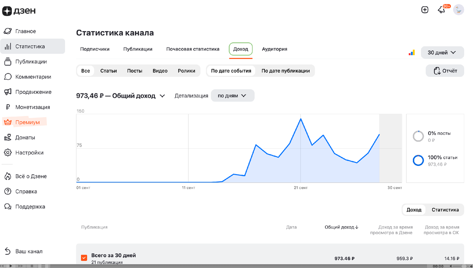Open the Аудитория tab
The width and height of the screenshot is (473, 268).
coord(274,49)
